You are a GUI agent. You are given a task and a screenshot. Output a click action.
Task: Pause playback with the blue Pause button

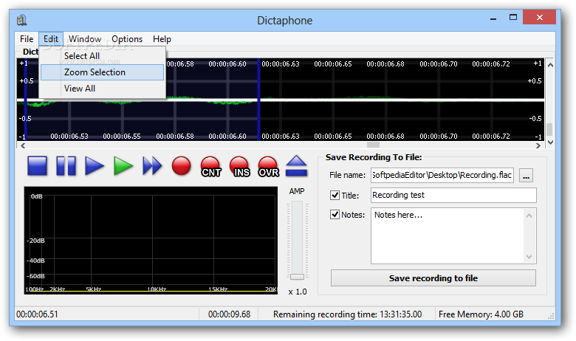coord(66,166)
